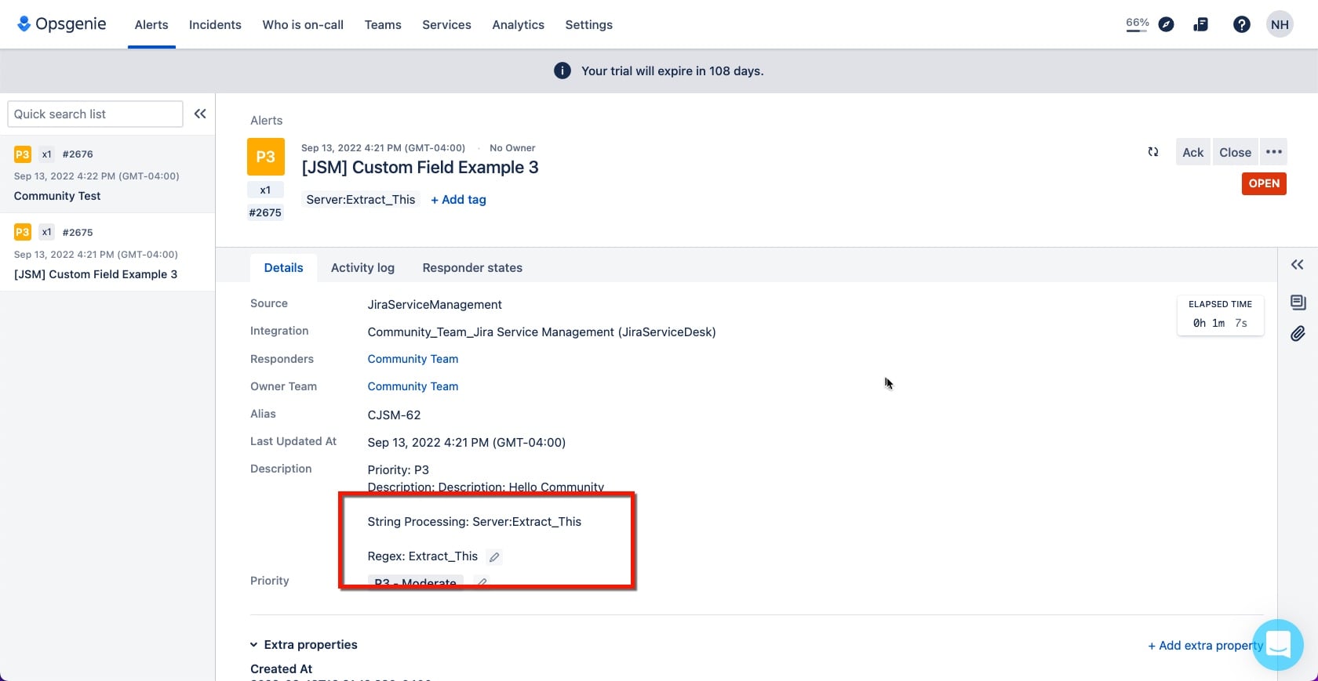Open the chat support widget

(1278, 645)
